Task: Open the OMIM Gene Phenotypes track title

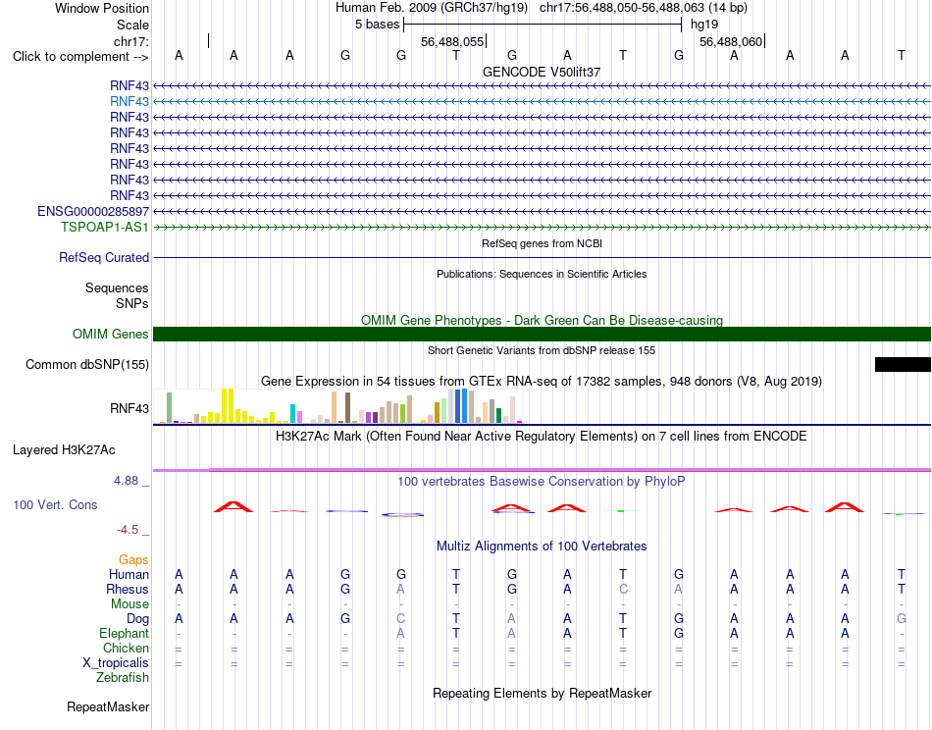Action: click(543, 321)
